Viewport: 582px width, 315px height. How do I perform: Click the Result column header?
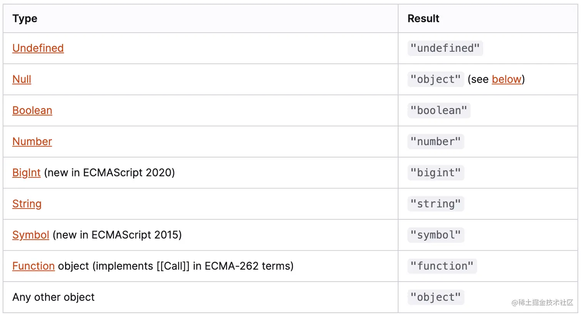click(423, 18)
